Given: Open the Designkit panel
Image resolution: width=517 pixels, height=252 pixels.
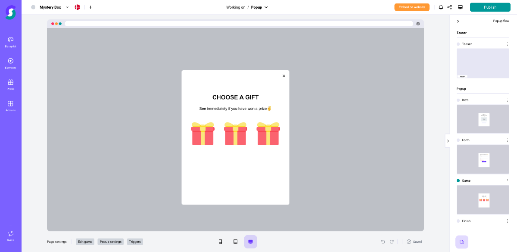Looking at the screenshot, I should tap(10, 42).
